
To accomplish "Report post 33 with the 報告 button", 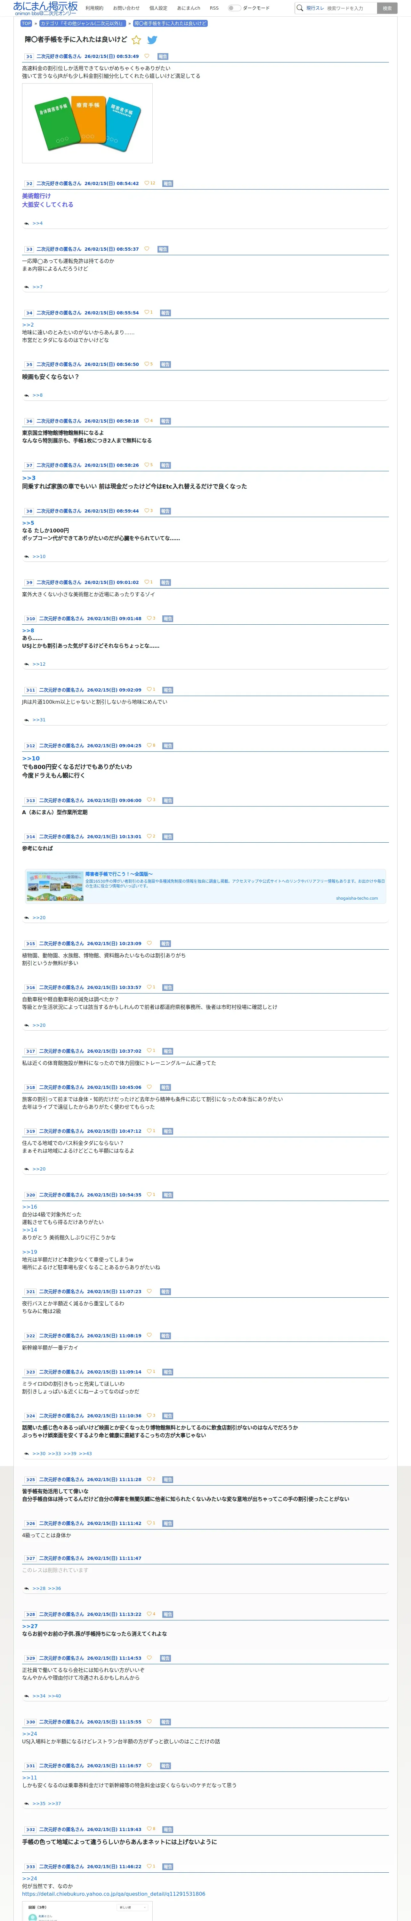I will [168, 1867].
